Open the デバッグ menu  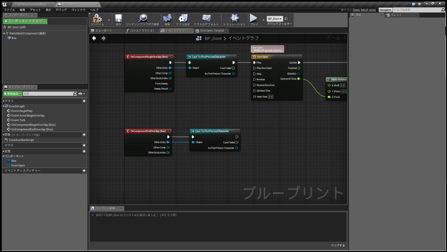coord(61,10)
